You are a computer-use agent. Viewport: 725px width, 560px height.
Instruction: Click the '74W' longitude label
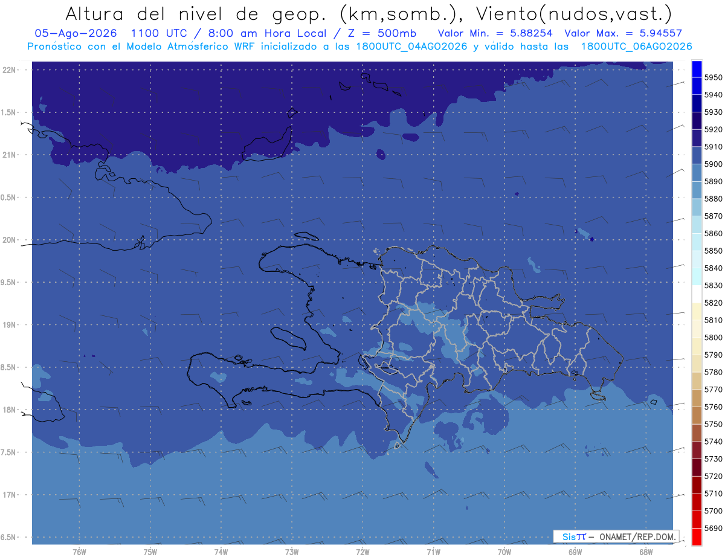221,552
